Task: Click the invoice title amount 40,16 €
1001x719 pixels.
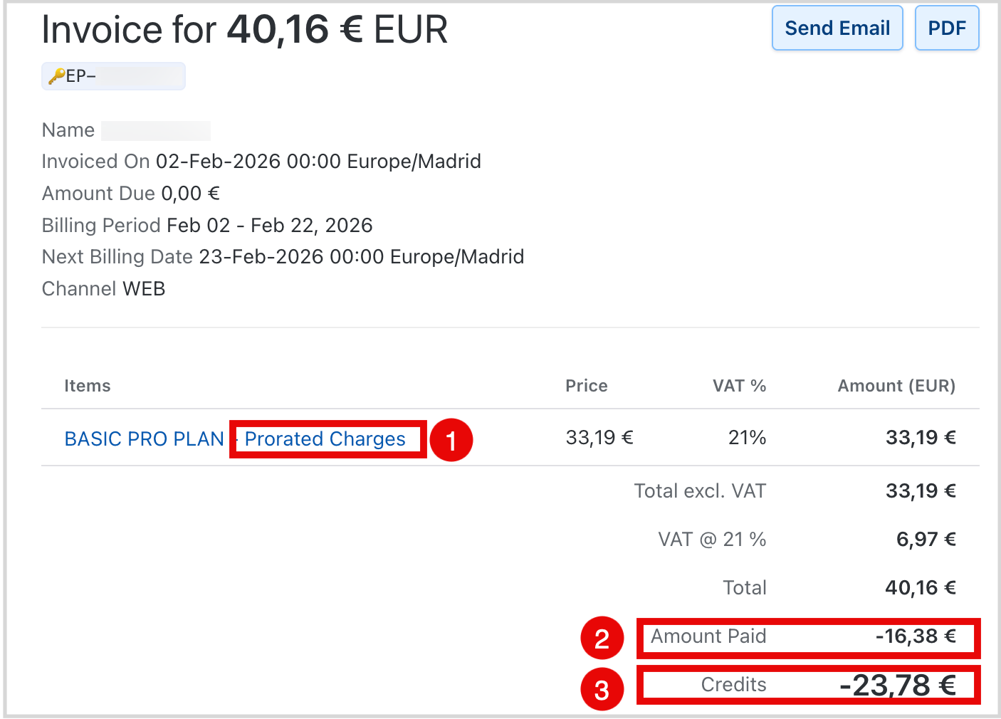Action: (295, 30)
